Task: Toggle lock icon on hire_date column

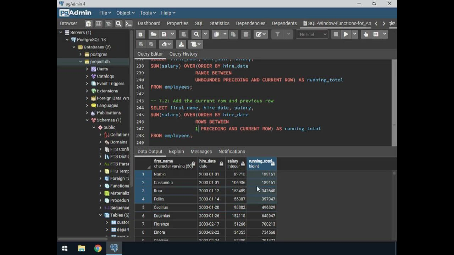Action: point(221,164)
